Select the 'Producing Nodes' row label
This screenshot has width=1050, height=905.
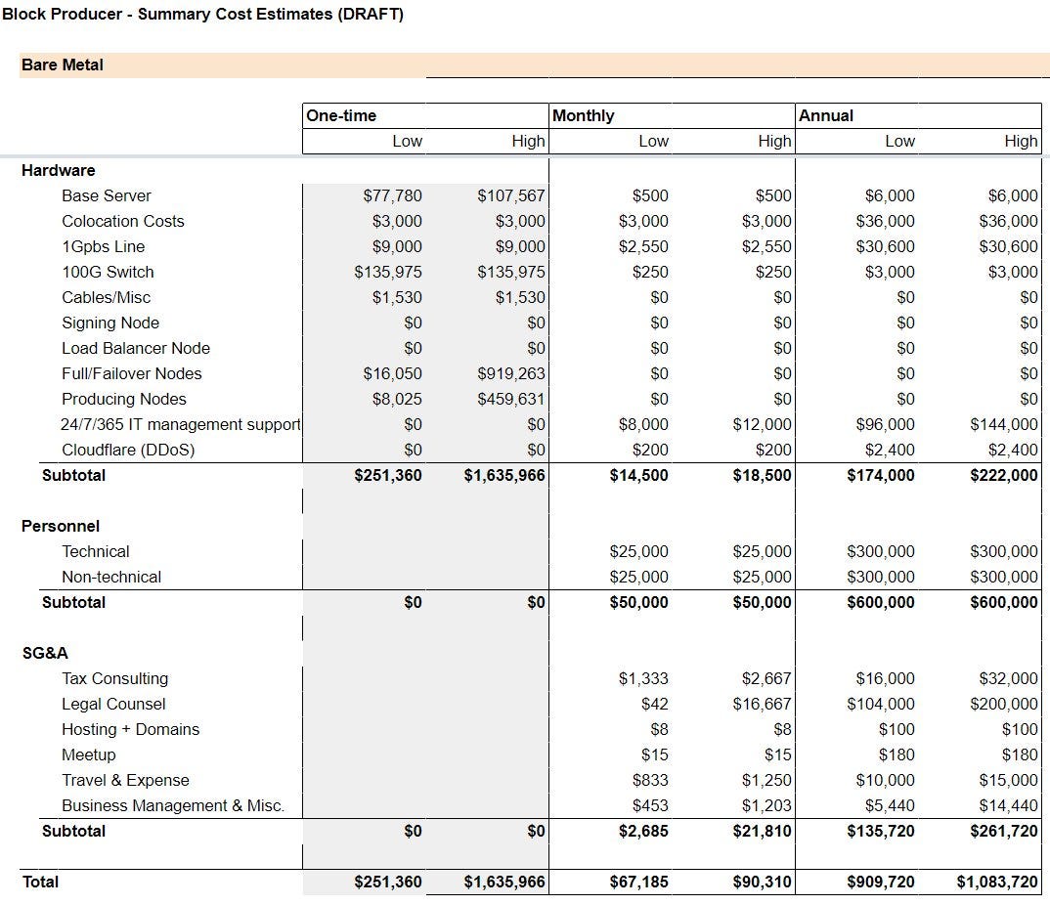(124, 399)
